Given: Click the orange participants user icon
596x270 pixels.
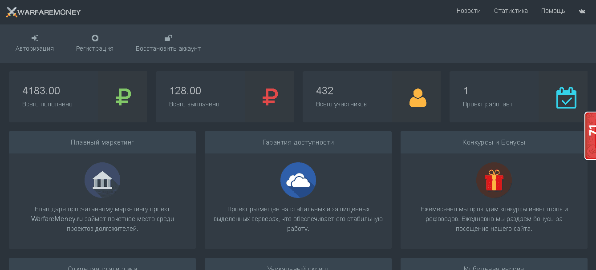Looking at the screenshot, I should pyautogui.click(x=418, y=98).
